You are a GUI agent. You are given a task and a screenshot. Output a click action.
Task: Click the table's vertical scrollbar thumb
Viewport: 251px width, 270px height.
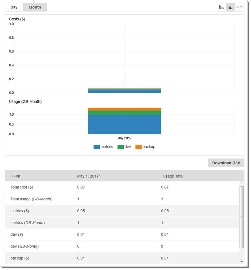[x=242, y=217]
